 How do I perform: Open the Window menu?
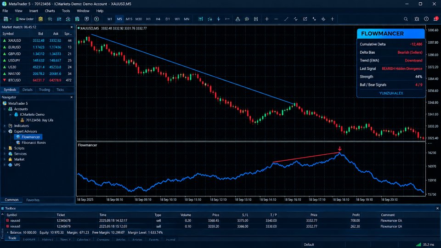83,11
